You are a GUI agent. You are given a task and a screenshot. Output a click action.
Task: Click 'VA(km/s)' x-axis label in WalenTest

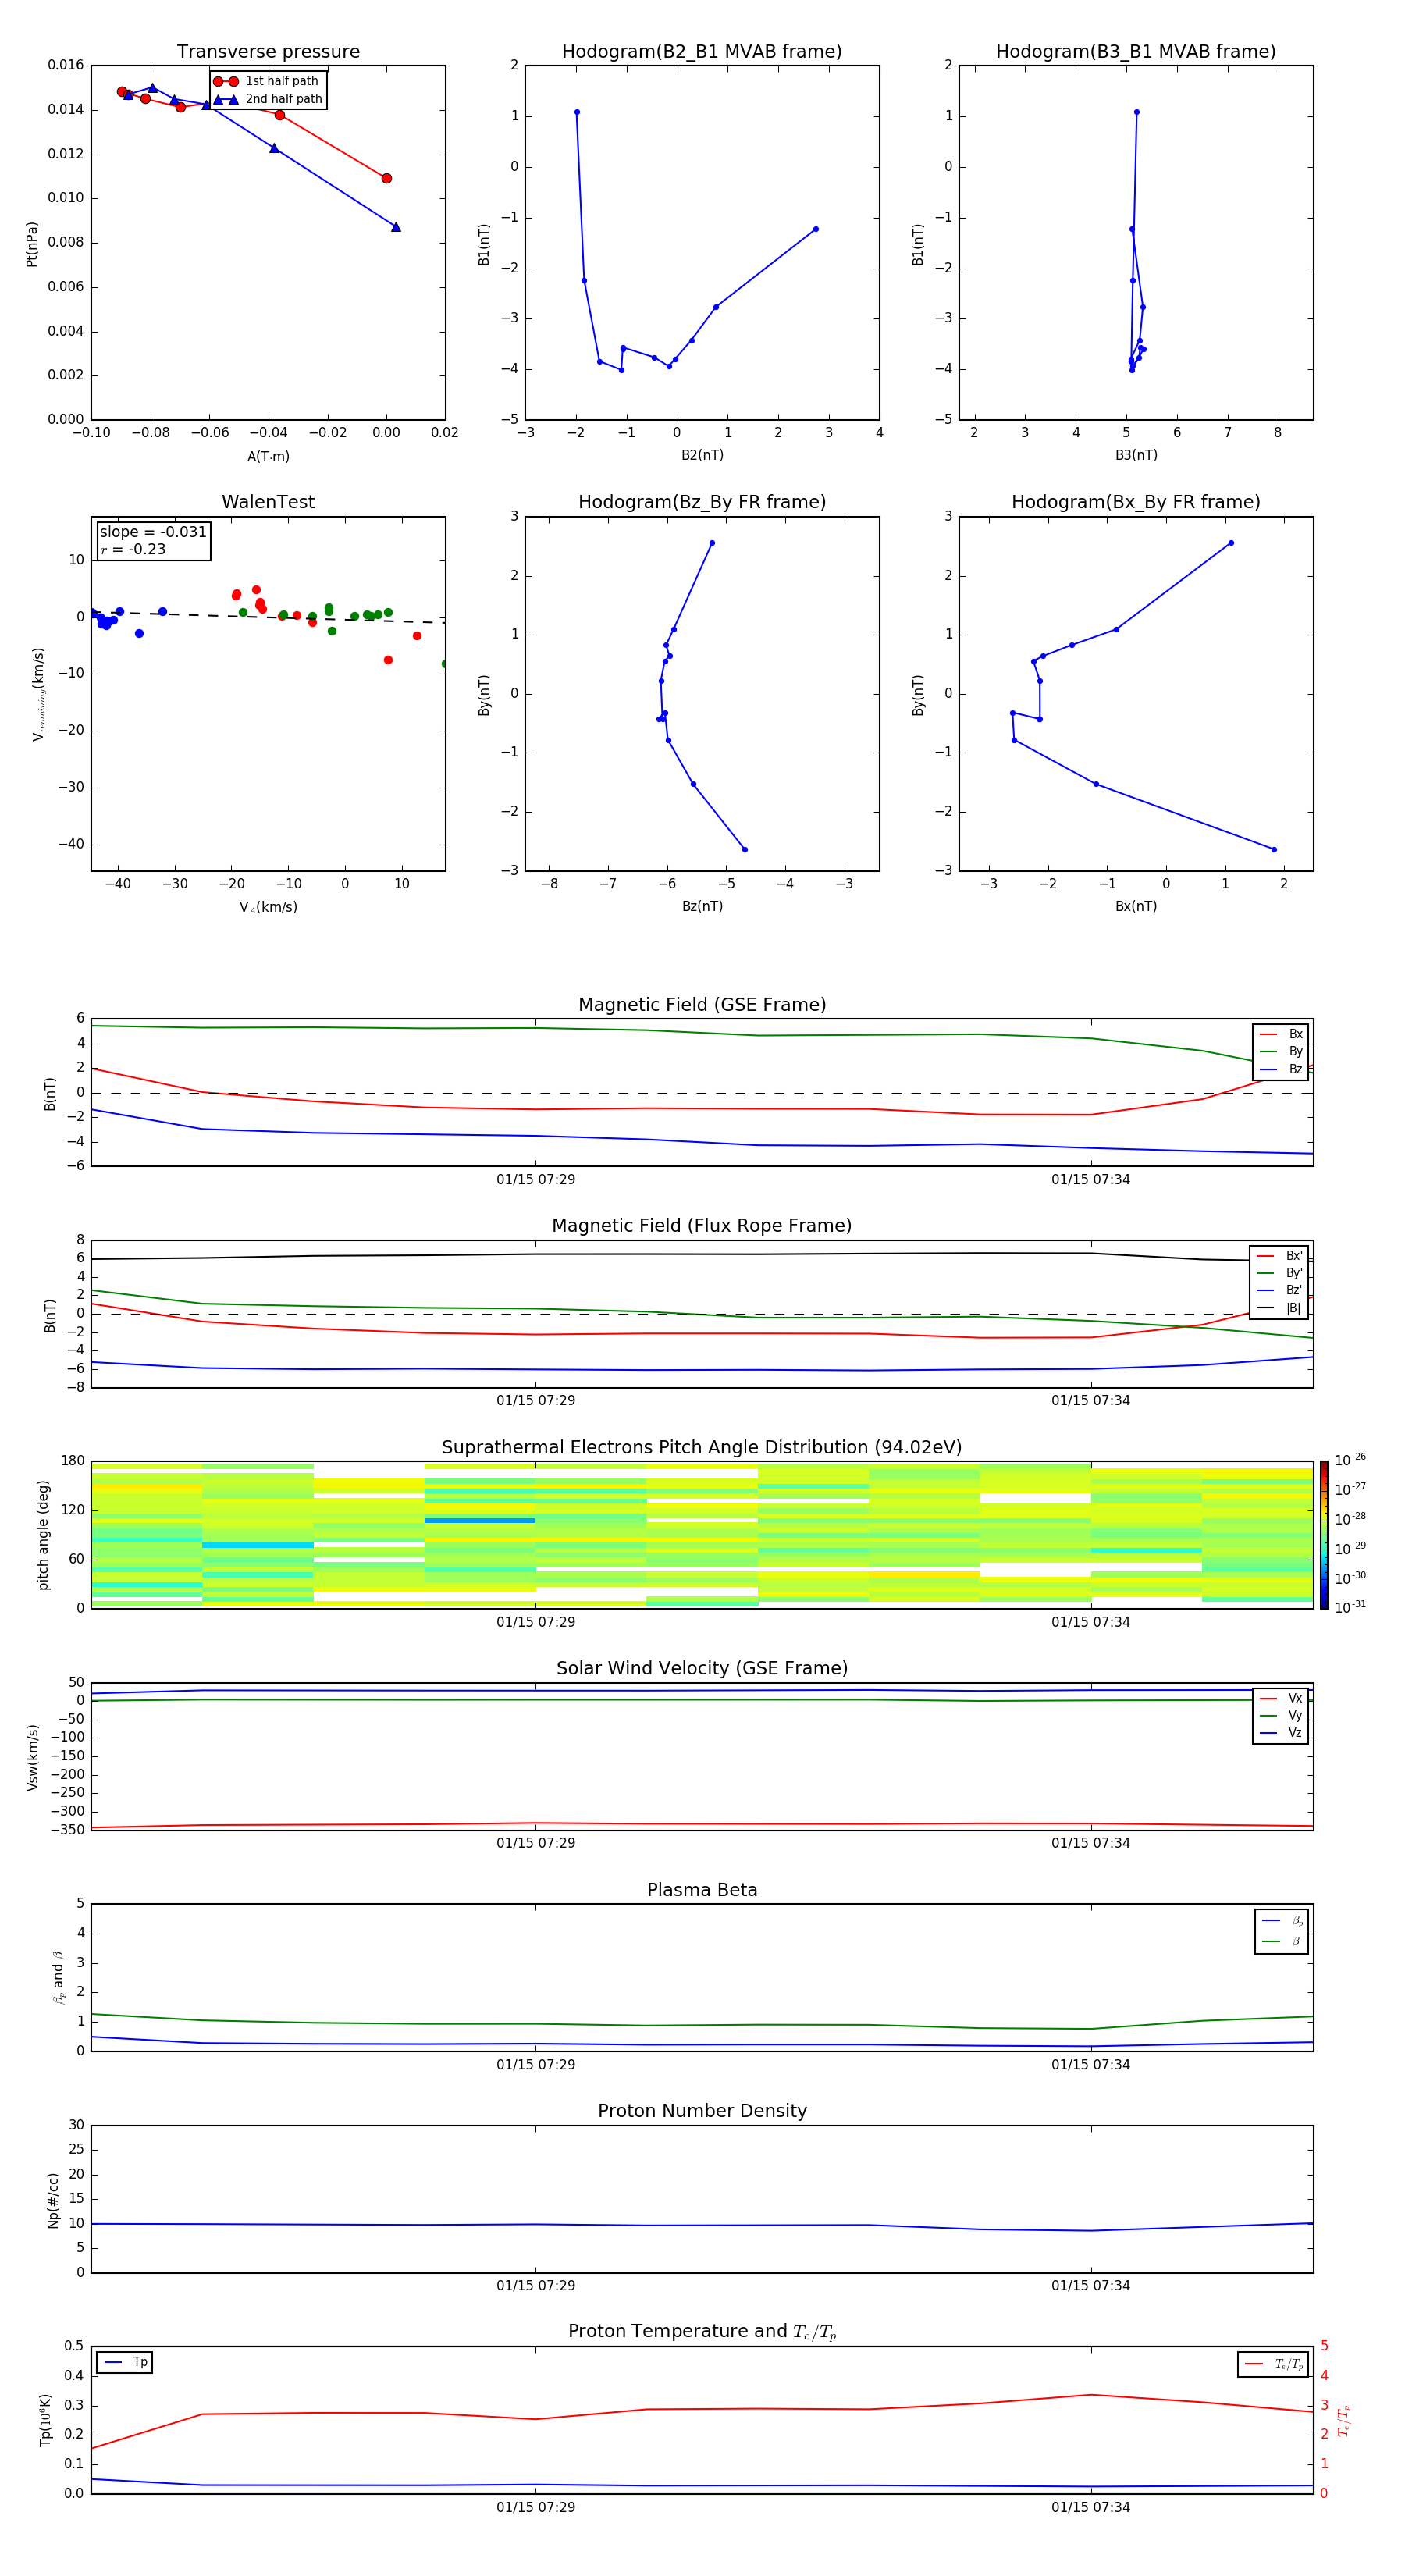tap(268, 907)
